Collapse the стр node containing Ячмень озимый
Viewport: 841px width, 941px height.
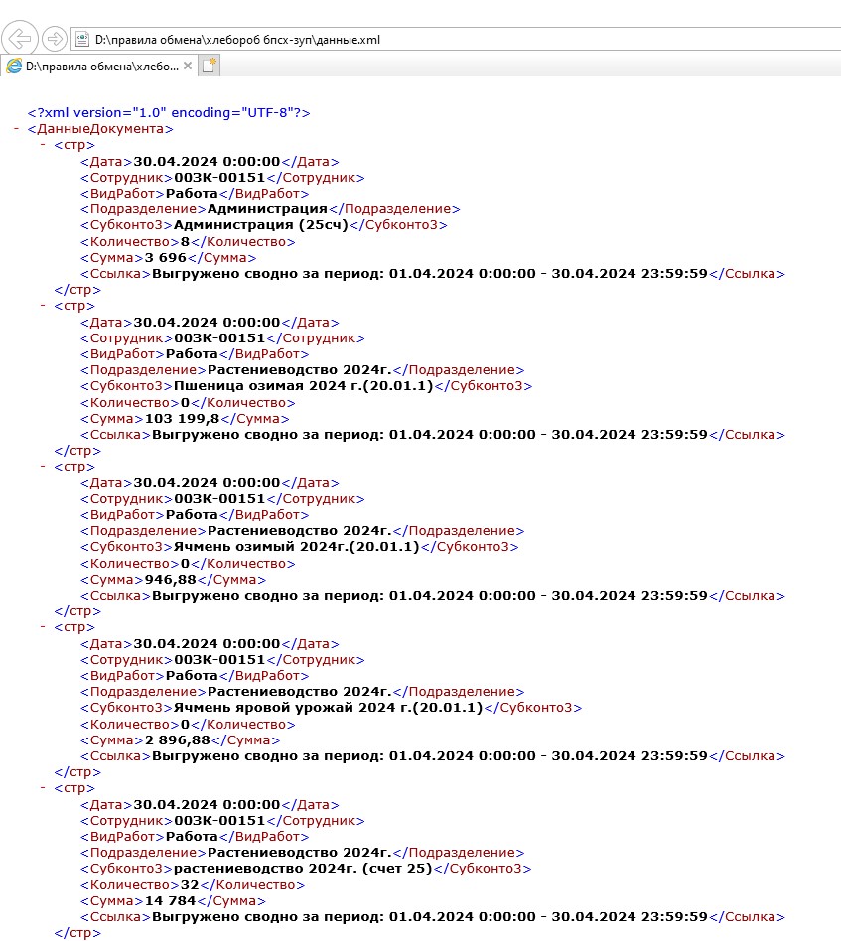coord(43,467)
